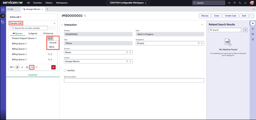Open the tab bar overflow ellipsis
This screenshot has width=256, height=120.
coord(254,9)
